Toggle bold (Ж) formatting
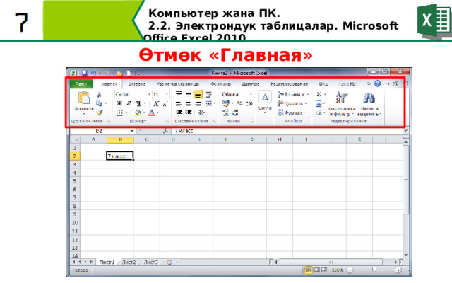This screenshot has width=452, height=283. (119, 103)
